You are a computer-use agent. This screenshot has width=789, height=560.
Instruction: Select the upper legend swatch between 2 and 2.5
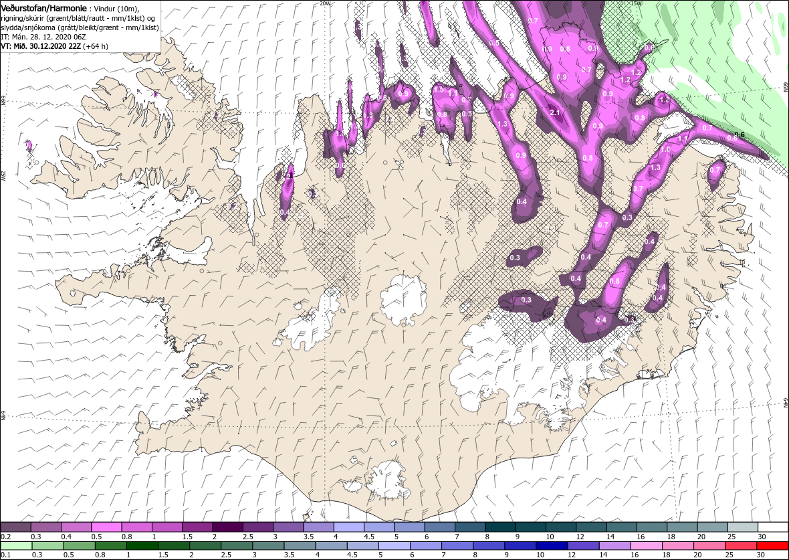(x=227, y=527)
